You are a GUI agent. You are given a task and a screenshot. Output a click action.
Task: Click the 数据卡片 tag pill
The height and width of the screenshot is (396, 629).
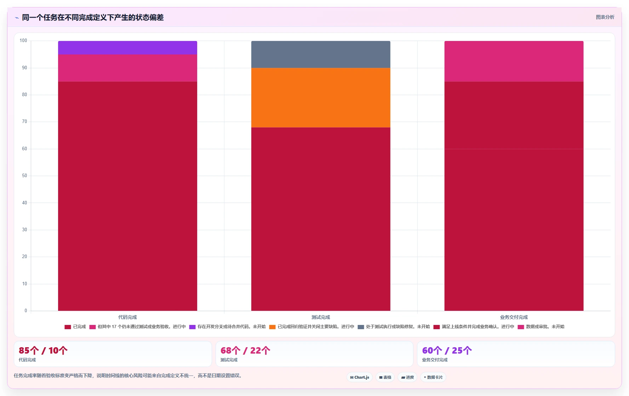(433, 377)
